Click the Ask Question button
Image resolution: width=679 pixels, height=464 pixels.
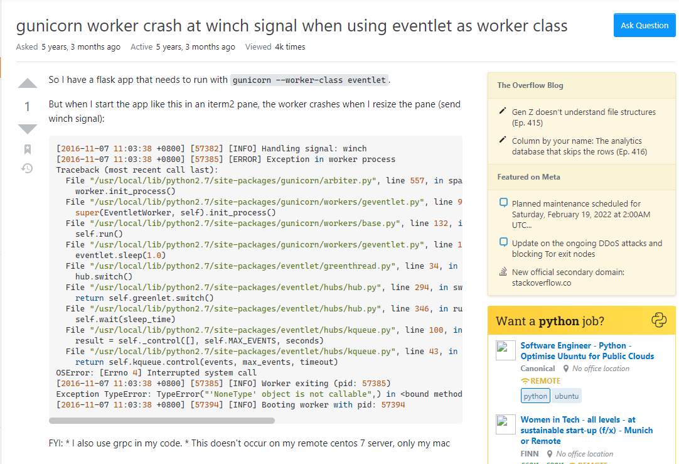(x=644, y=25)
